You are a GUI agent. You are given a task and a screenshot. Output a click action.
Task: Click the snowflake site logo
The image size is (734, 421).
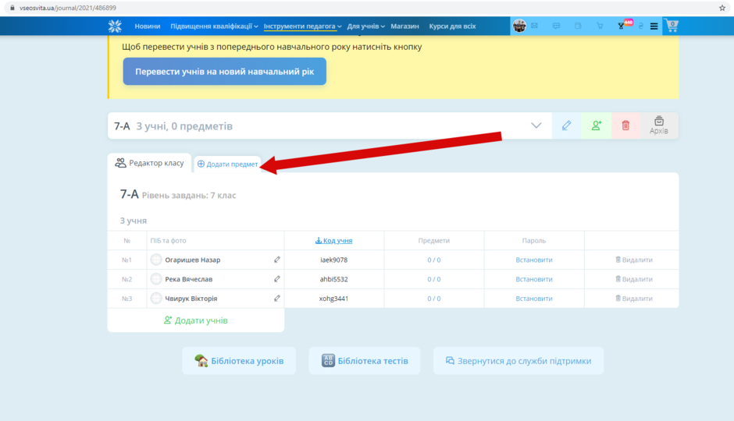click(115, 27)
